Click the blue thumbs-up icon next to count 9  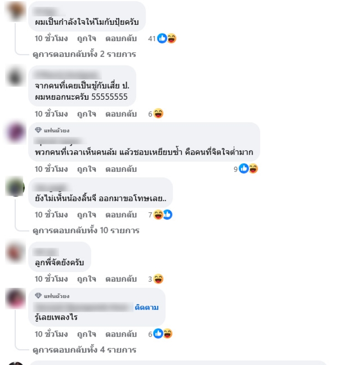pos(244,169)
